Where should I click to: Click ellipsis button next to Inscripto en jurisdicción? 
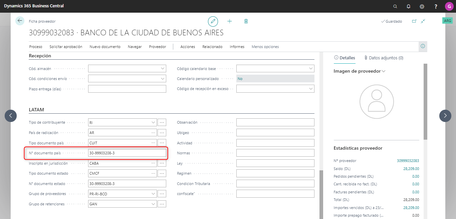tap(162, 163)
